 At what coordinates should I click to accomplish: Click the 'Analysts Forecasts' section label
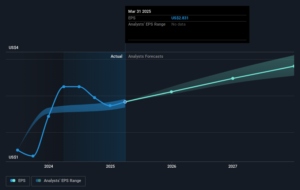click(145, 56)
